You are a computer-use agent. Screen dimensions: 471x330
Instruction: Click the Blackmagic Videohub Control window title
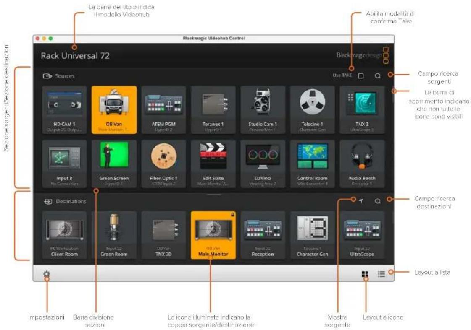pyautogui.click(x=213, y=38)
